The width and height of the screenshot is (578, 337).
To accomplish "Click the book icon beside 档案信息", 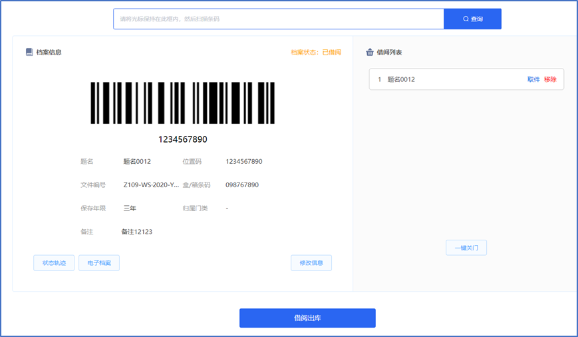I will 29,52.
